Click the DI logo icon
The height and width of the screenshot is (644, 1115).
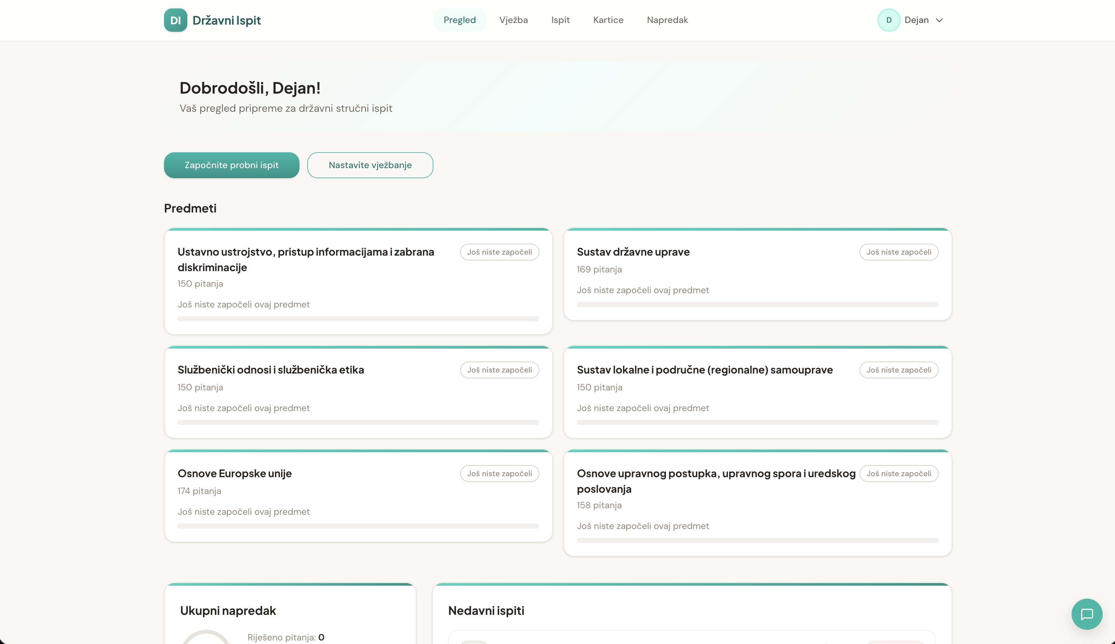pos(175,20)
